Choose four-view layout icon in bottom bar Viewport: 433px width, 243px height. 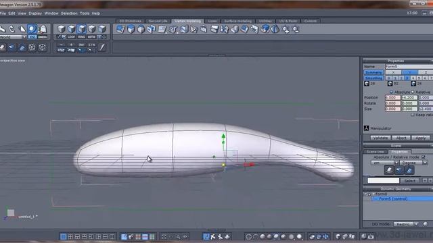(x=70, y=237)
